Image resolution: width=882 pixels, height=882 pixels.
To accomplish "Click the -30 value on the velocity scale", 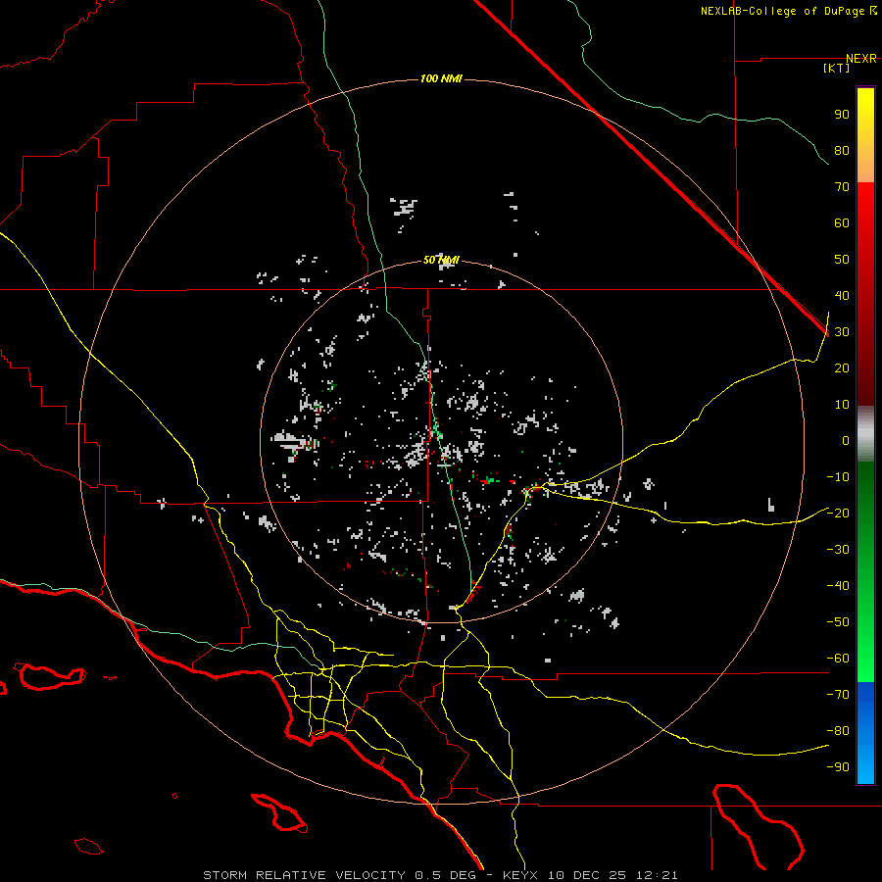I will pos(838,550).
